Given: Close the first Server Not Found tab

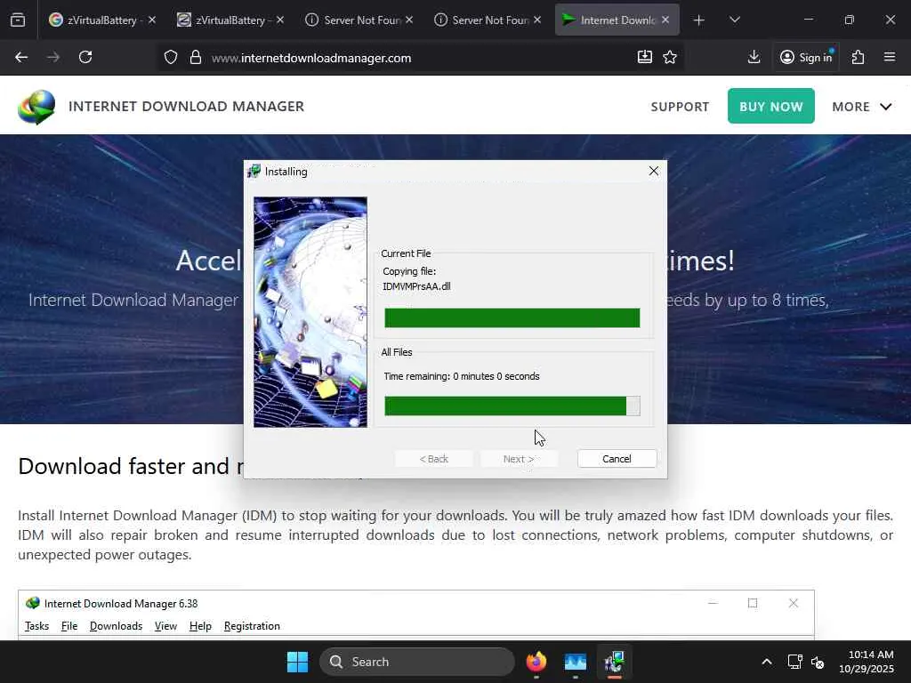Looking at the screenshot, I should [x=409, y=20].
